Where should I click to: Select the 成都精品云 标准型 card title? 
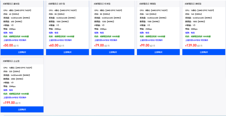[x=102, y=4]
